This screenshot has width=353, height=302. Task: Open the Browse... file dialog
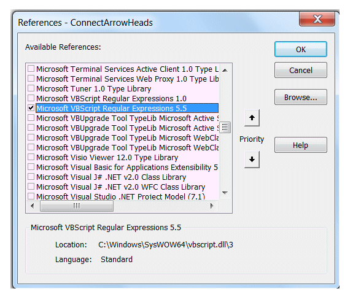(301, 97)
